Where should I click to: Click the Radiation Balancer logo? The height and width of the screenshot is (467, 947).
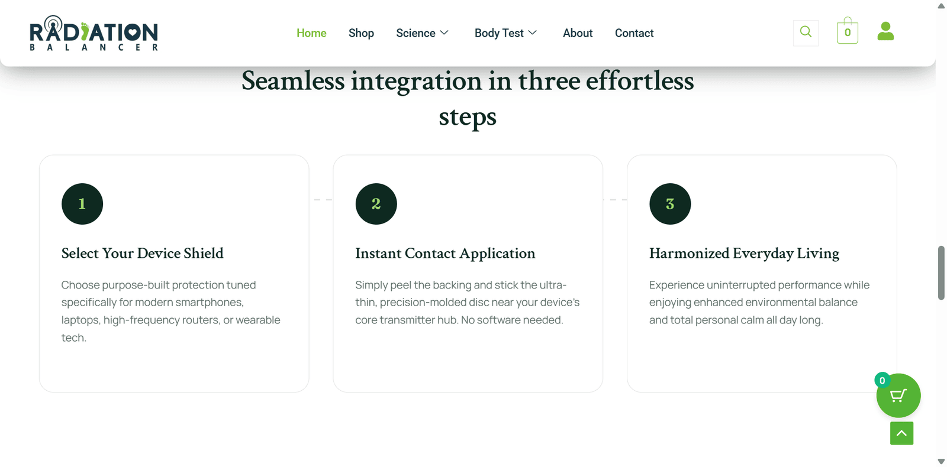tap(94, 33)
